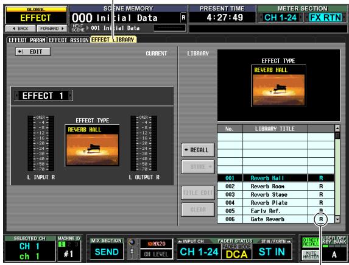Image resolution: width=349 pixels, height=265 pixels.
Task: Click library REVERB HALL preview thumbnail
Action: (278, 86)
